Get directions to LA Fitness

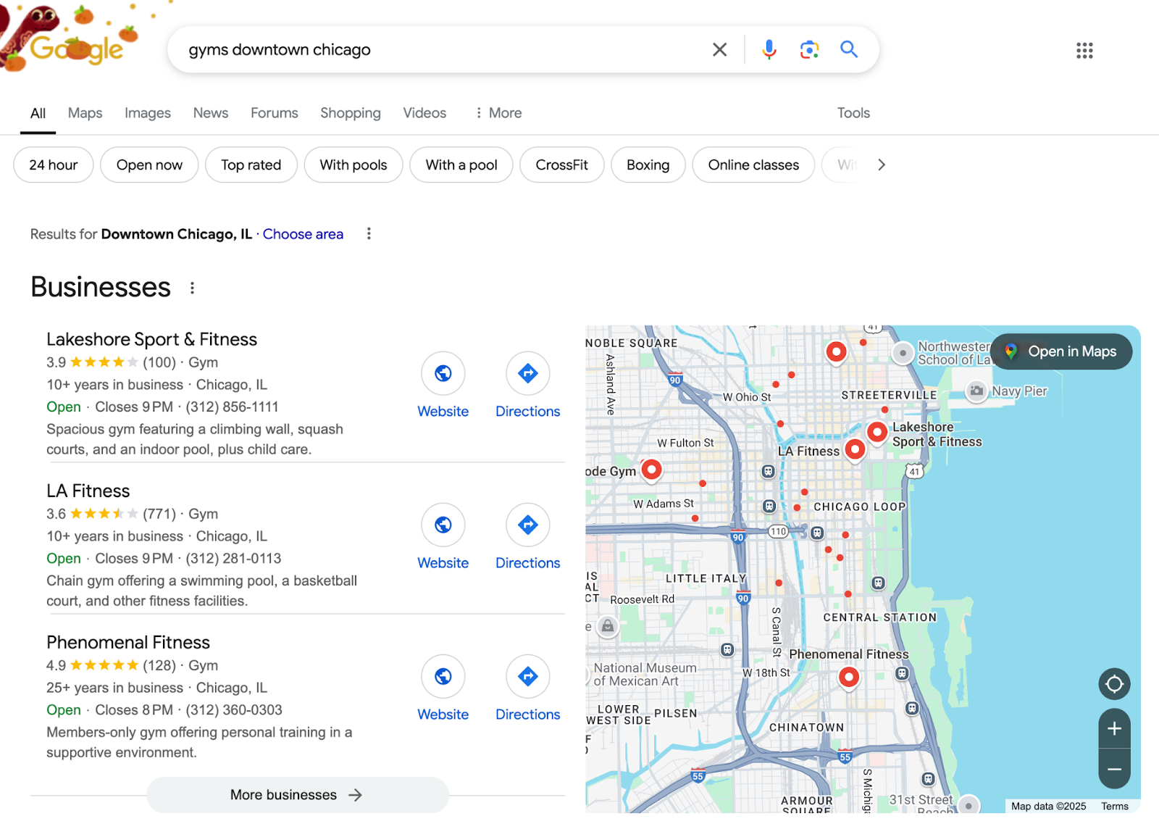click(527, 536)
